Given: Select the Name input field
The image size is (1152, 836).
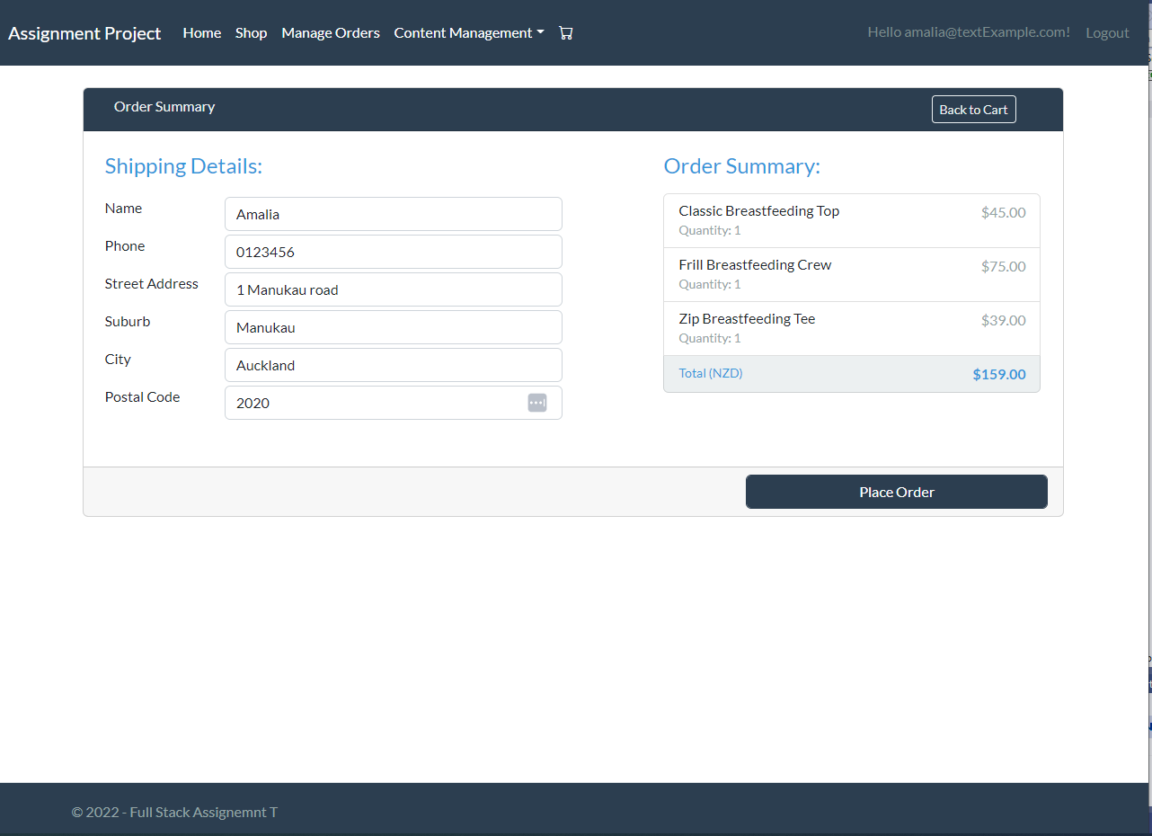Looking at the screenshot, I should (x=393, y=214).
